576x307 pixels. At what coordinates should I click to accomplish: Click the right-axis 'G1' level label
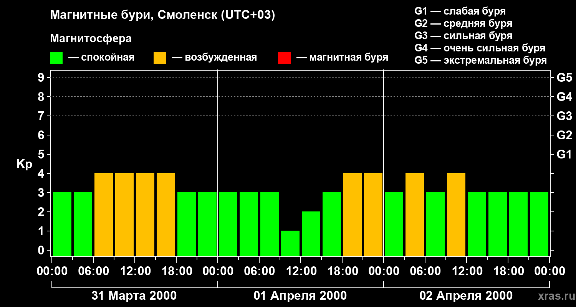564,154
